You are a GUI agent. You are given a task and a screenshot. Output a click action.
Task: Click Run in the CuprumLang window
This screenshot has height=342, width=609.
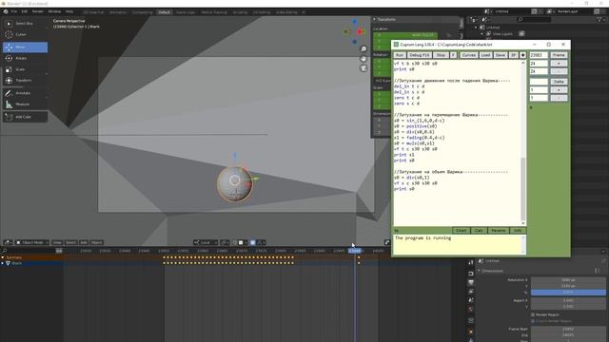(x=400, y=55)
